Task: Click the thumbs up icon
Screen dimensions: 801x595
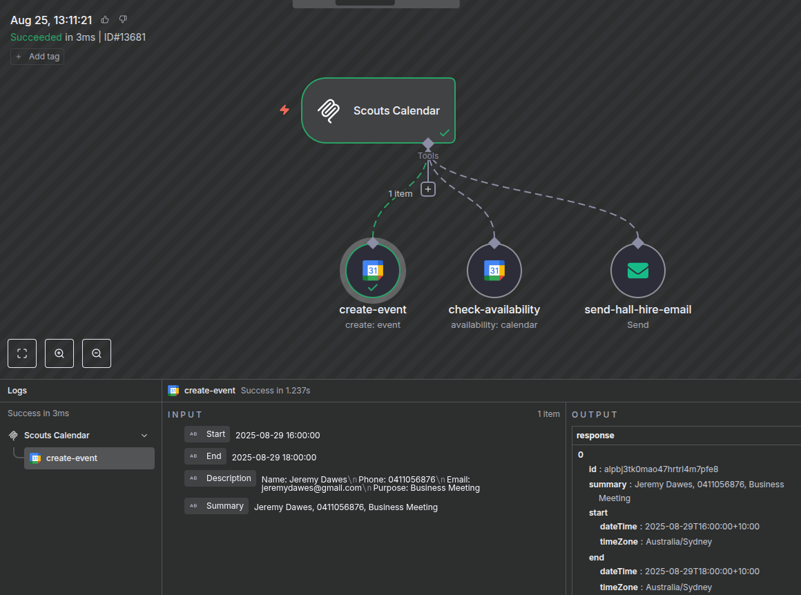Action: tap(105, 19)
